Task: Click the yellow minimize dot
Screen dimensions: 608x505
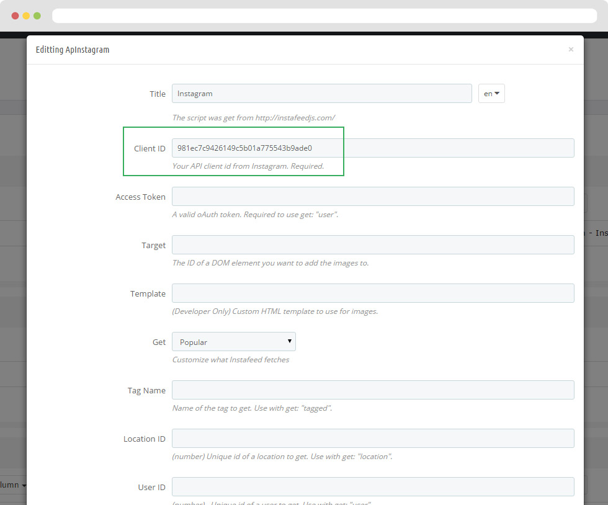Action: [x=26, y=16]
